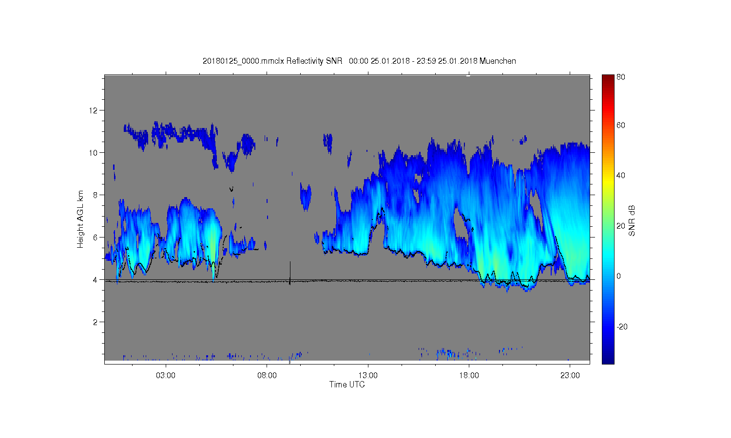Click the 'Time UTC' x-axis label
Image resolution: width=731 pixels, height=438 pixels.
[x=347, y=384]
